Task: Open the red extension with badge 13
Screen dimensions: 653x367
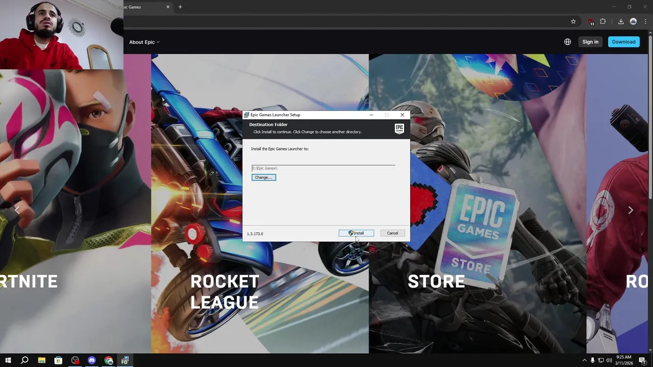Action: (x=591, y=22)
